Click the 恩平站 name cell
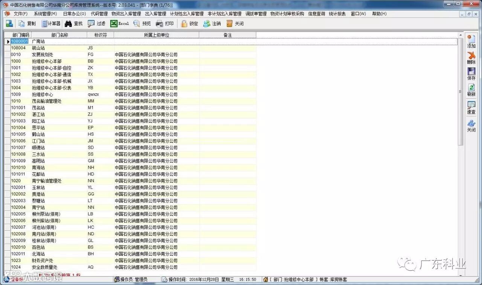Viewport: 482px width, 285px height. 59,128
